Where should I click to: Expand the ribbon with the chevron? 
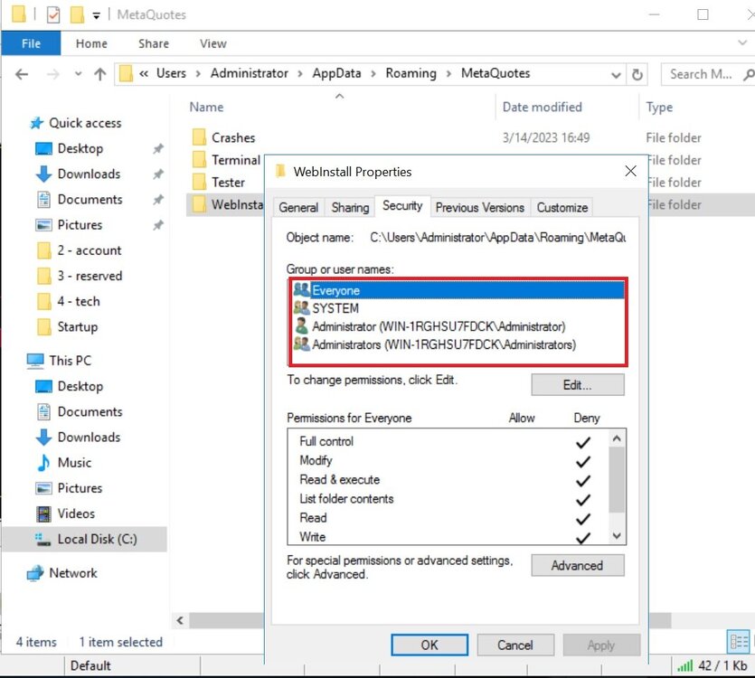tap(742, 42)
